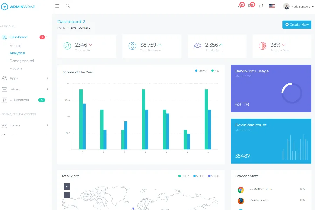Click the US flag language icon

pos(272,6)
